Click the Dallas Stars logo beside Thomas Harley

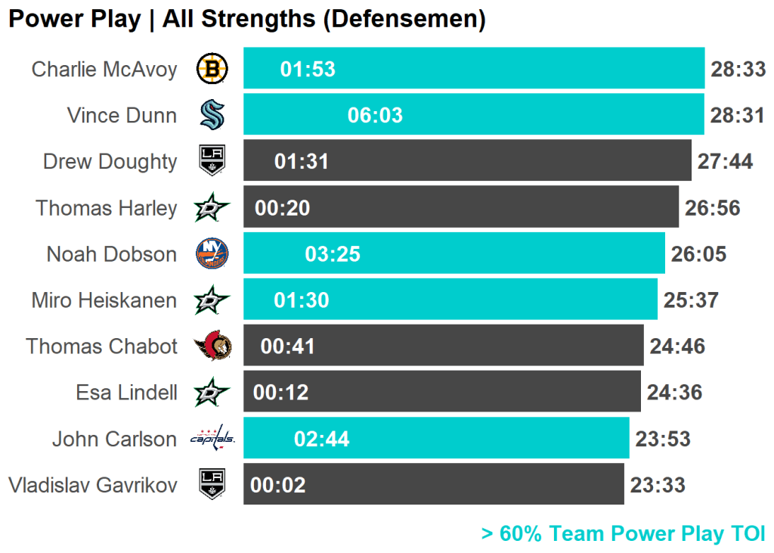(212, 208)
